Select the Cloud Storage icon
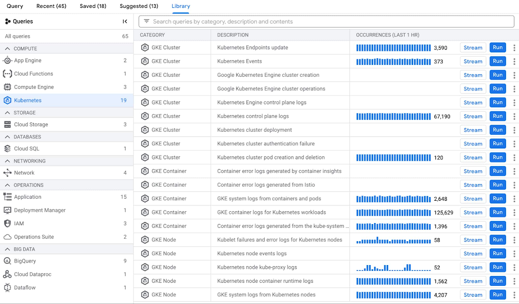519x304 pixels. tap(7, 124)
